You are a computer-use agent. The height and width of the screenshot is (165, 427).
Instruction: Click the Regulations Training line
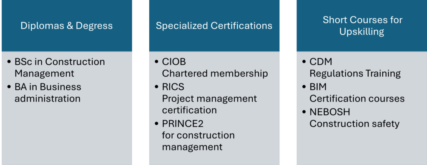355,74
